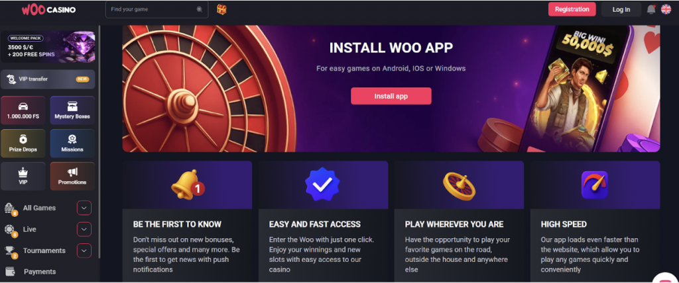The height and width of the screenshot is (283, 679).
Task: Open the Prize Drops tile
Action: coord(23,143)
